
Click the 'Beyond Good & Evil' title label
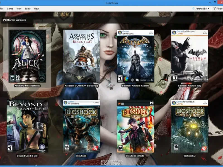[27, 156]
